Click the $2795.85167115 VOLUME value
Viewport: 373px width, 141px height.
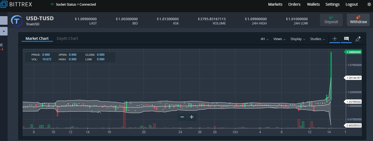[x=212, y=19]
